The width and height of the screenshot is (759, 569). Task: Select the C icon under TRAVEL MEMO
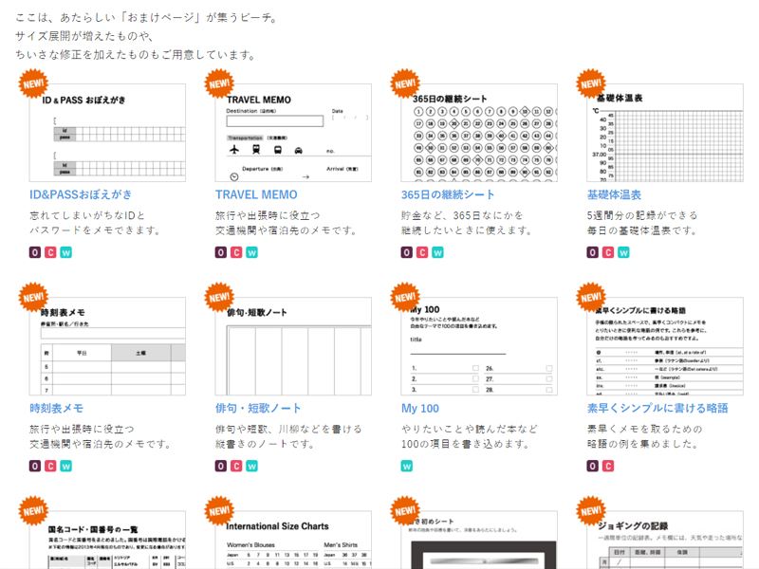point(236,252)
